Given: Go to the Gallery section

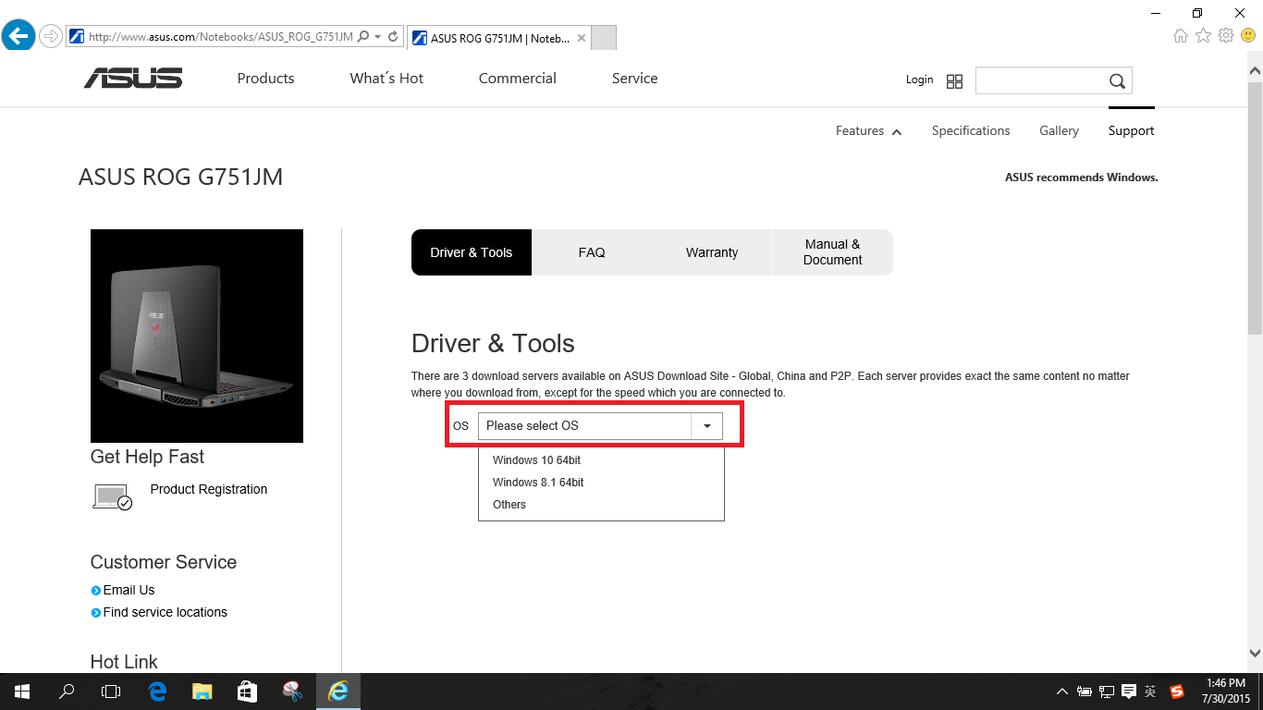Looking at the screenshot, I should coord(1059,130).
